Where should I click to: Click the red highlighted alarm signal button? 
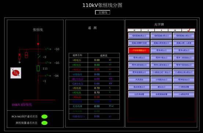(139, 50)
